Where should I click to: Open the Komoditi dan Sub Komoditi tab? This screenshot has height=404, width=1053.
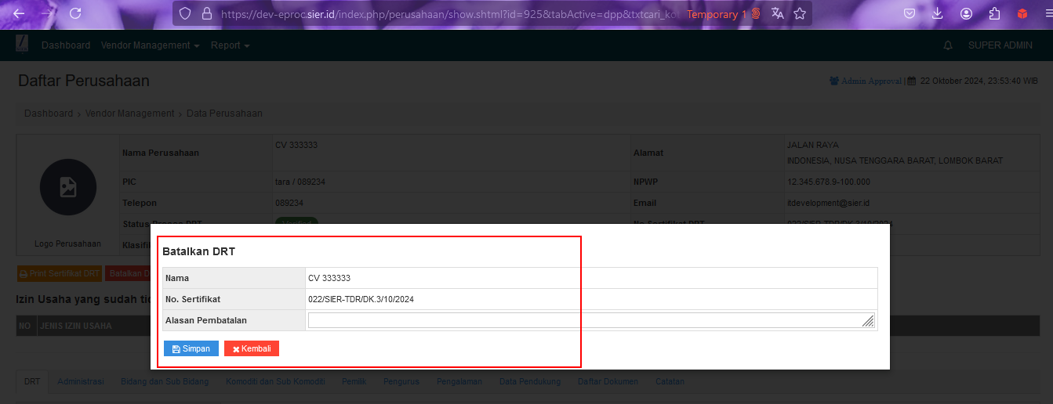(275, 382)
